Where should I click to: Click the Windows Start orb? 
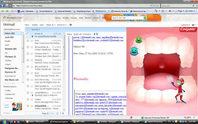point(4,122)
